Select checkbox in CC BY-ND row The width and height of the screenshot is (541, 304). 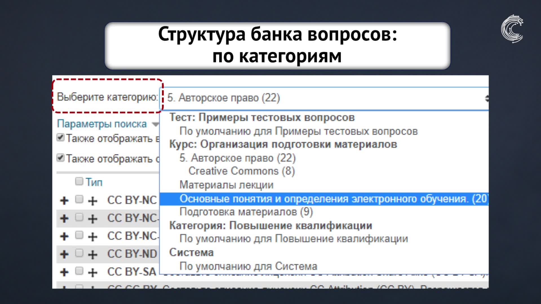tap(79, 253)
